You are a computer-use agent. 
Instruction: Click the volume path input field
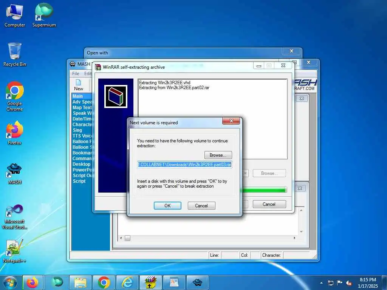pos(184,165)
